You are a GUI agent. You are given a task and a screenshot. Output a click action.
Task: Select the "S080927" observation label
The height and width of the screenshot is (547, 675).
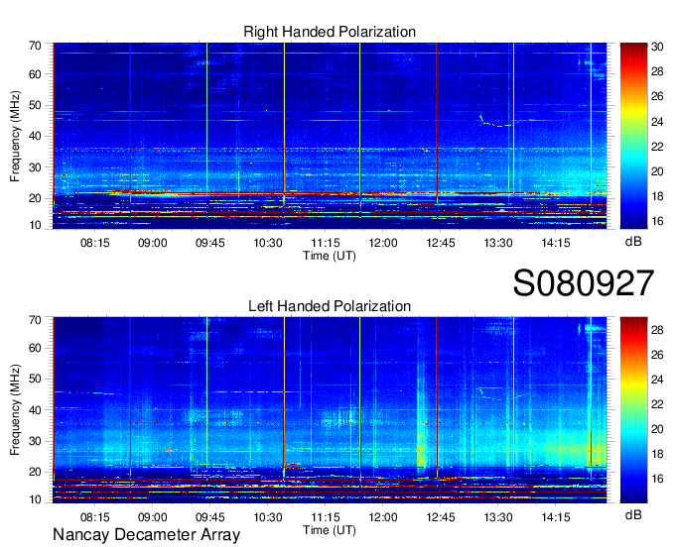click(x=584, y=283)
